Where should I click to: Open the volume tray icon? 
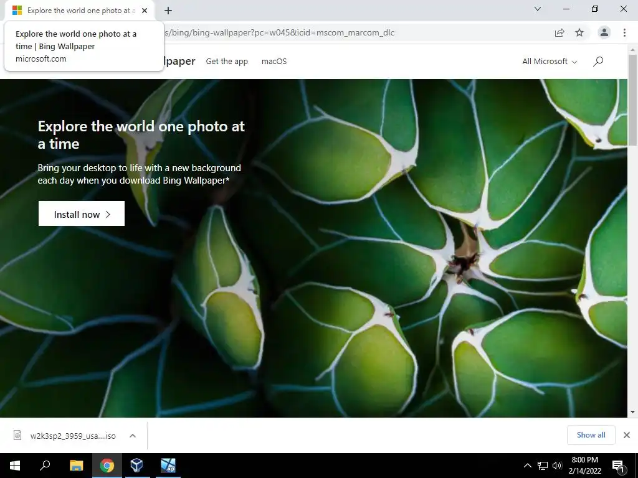pos(557,466)
